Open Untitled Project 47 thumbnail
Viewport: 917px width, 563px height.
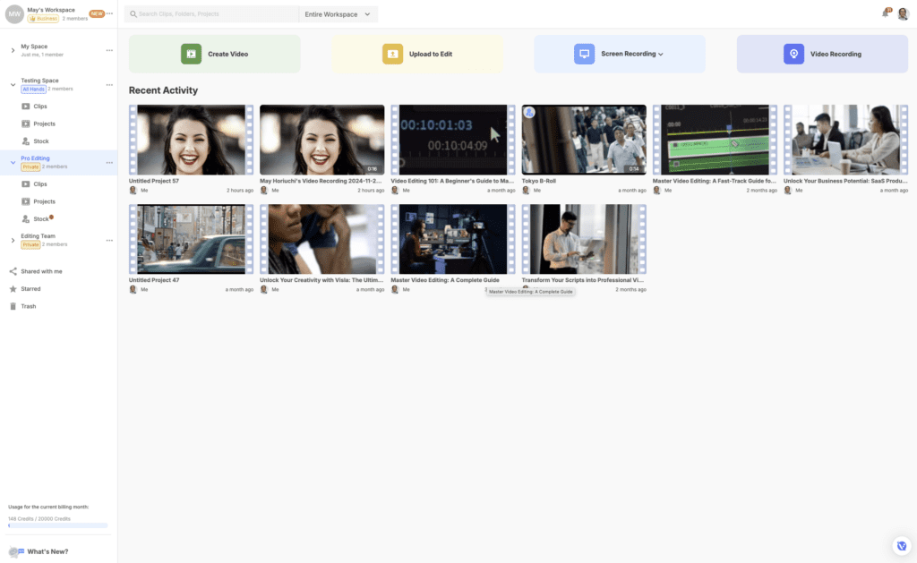(x=192, y=239)
